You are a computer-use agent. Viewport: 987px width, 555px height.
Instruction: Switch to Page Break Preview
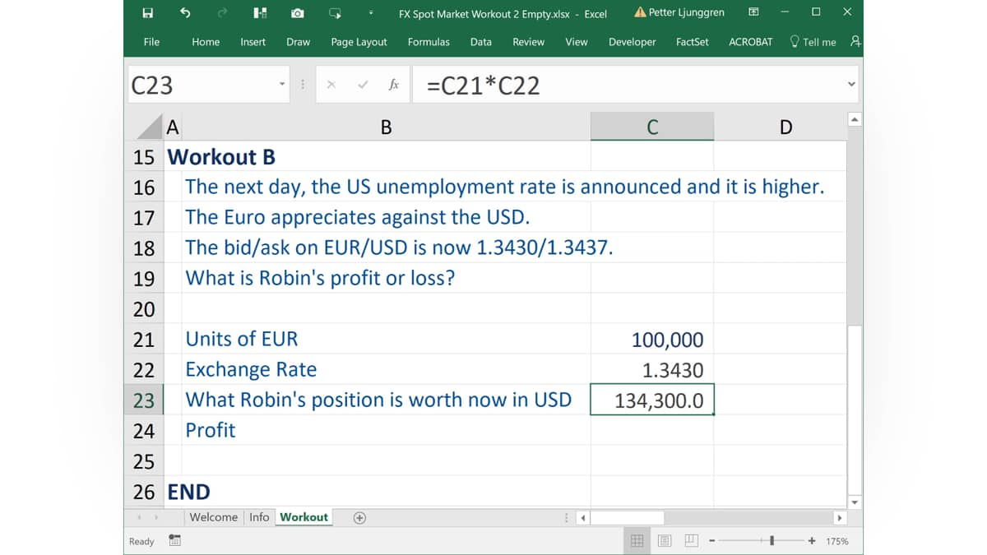[692, 541]
